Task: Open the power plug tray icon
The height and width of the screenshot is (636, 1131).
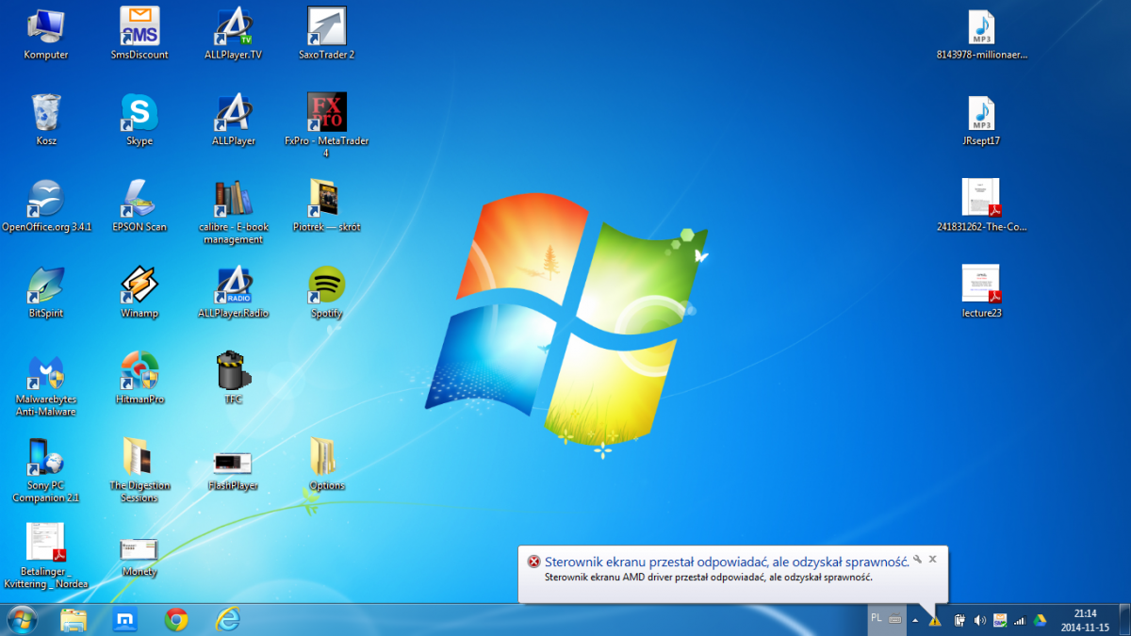Action: click(960, 620)
